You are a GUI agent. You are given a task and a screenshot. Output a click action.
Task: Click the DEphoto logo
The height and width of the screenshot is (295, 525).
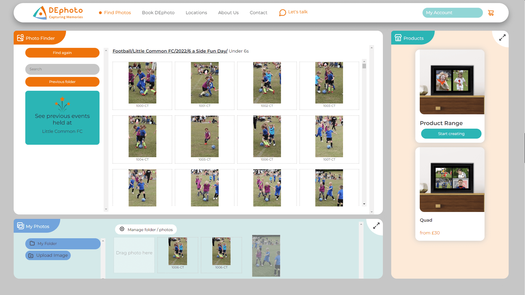pos(58,13)
